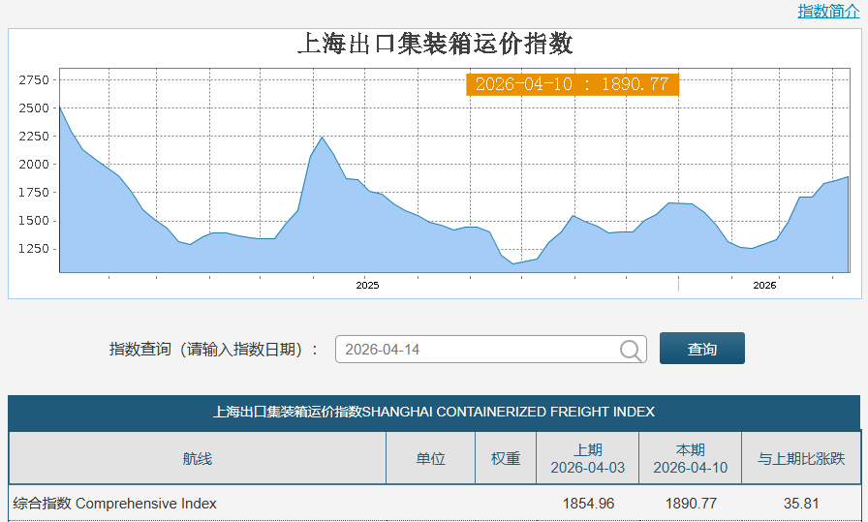The height and width of the screenshot is (522, 868).
Task: Select the 2026 label on chart x-axis
Action: 764,286
